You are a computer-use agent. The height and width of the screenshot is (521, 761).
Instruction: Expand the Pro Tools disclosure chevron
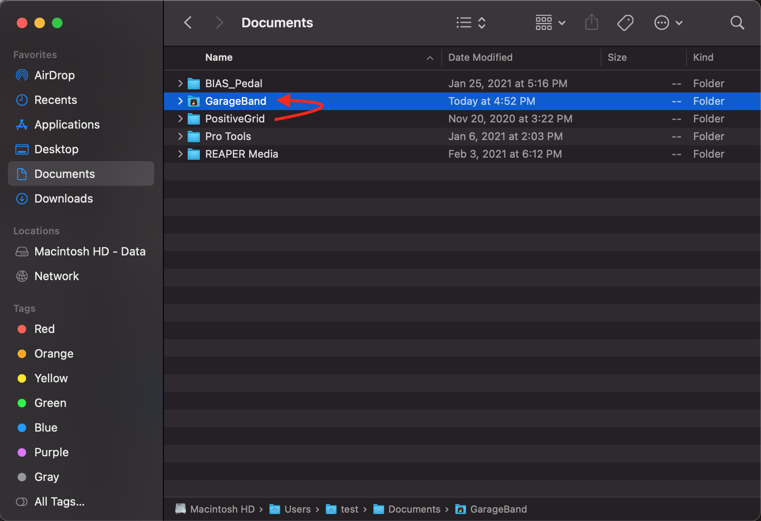pos(180,136)
